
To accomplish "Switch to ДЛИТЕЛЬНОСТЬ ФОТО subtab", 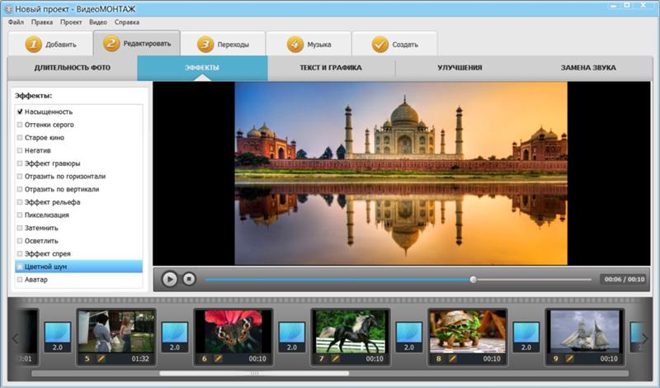I will [x=73, y=68].
